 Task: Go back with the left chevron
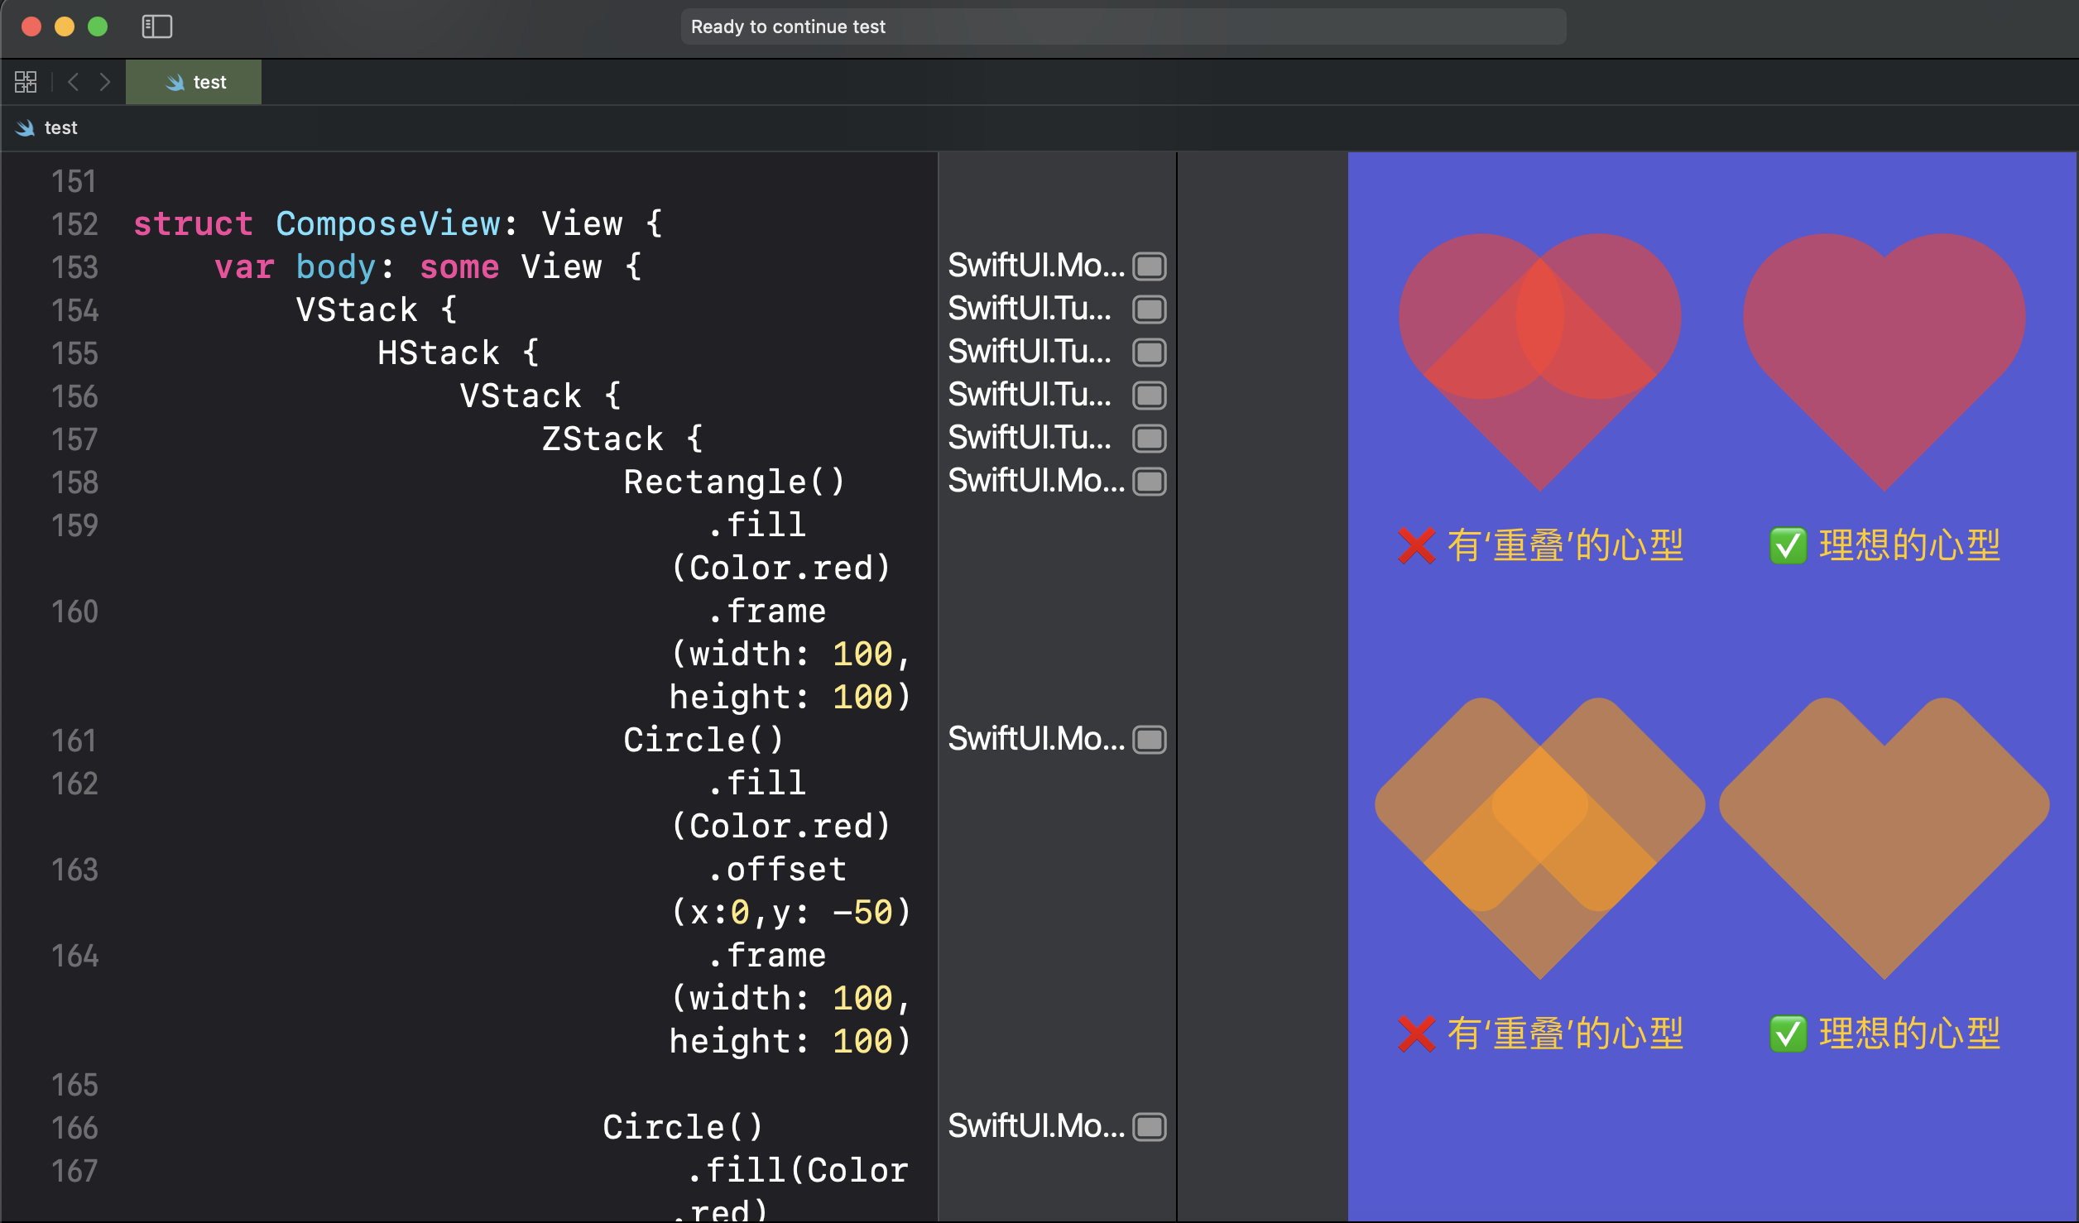[74, 82]
